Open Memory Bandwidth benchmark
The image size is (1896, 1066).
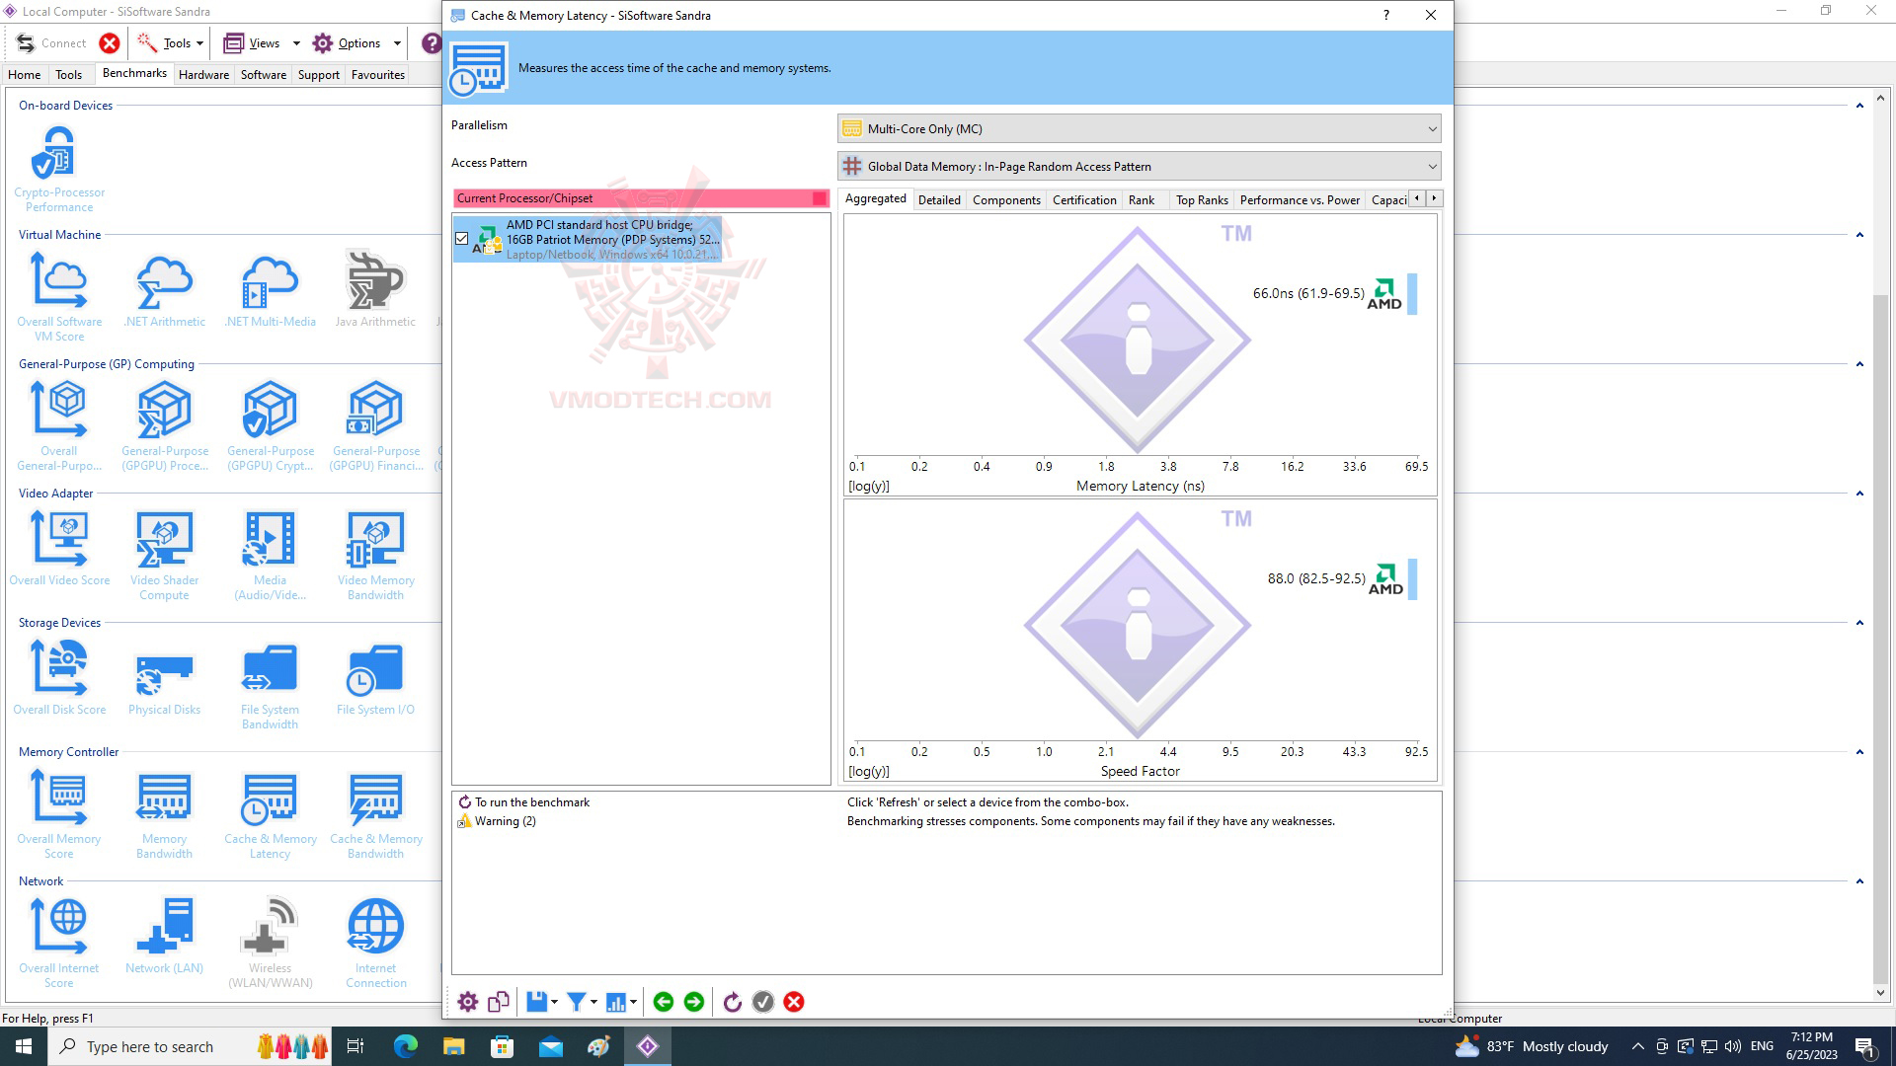(x=164, y=814)
